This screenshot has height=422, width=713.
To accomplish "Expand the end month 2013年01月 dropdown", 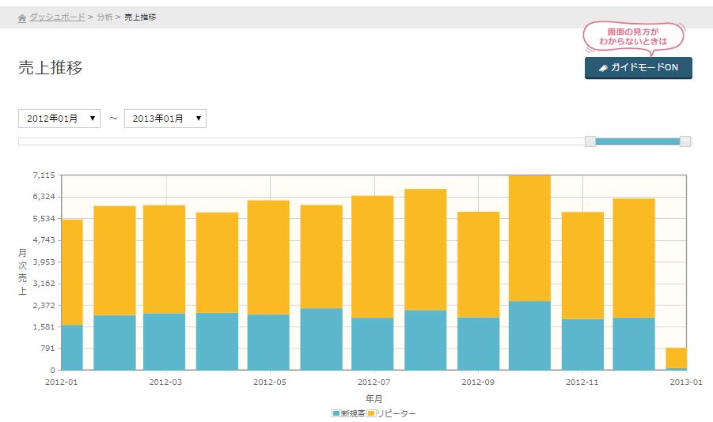I will coord(165,119).
